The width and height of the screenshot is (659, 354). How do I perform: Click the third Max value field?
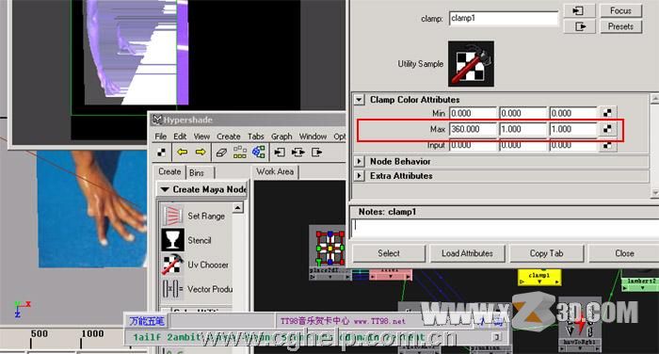[573, 129]
